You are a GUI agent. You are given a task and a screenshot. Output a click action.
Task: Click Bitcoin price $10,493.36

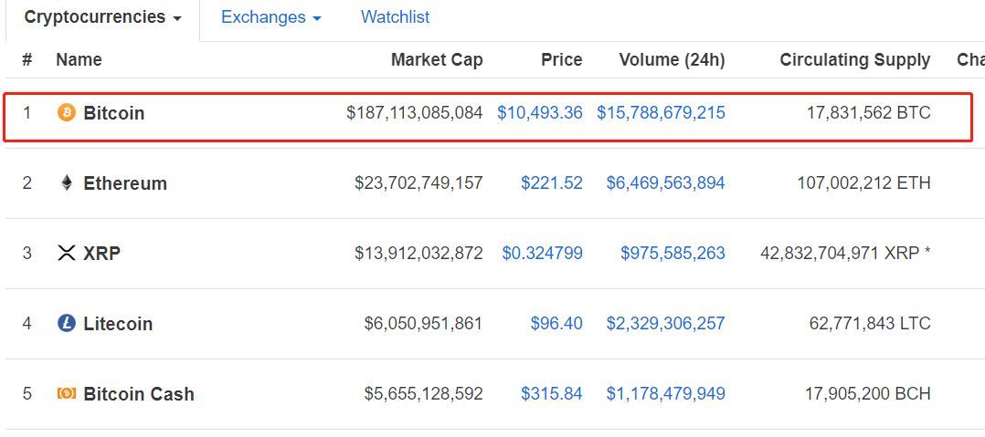[x=540, y=113]
